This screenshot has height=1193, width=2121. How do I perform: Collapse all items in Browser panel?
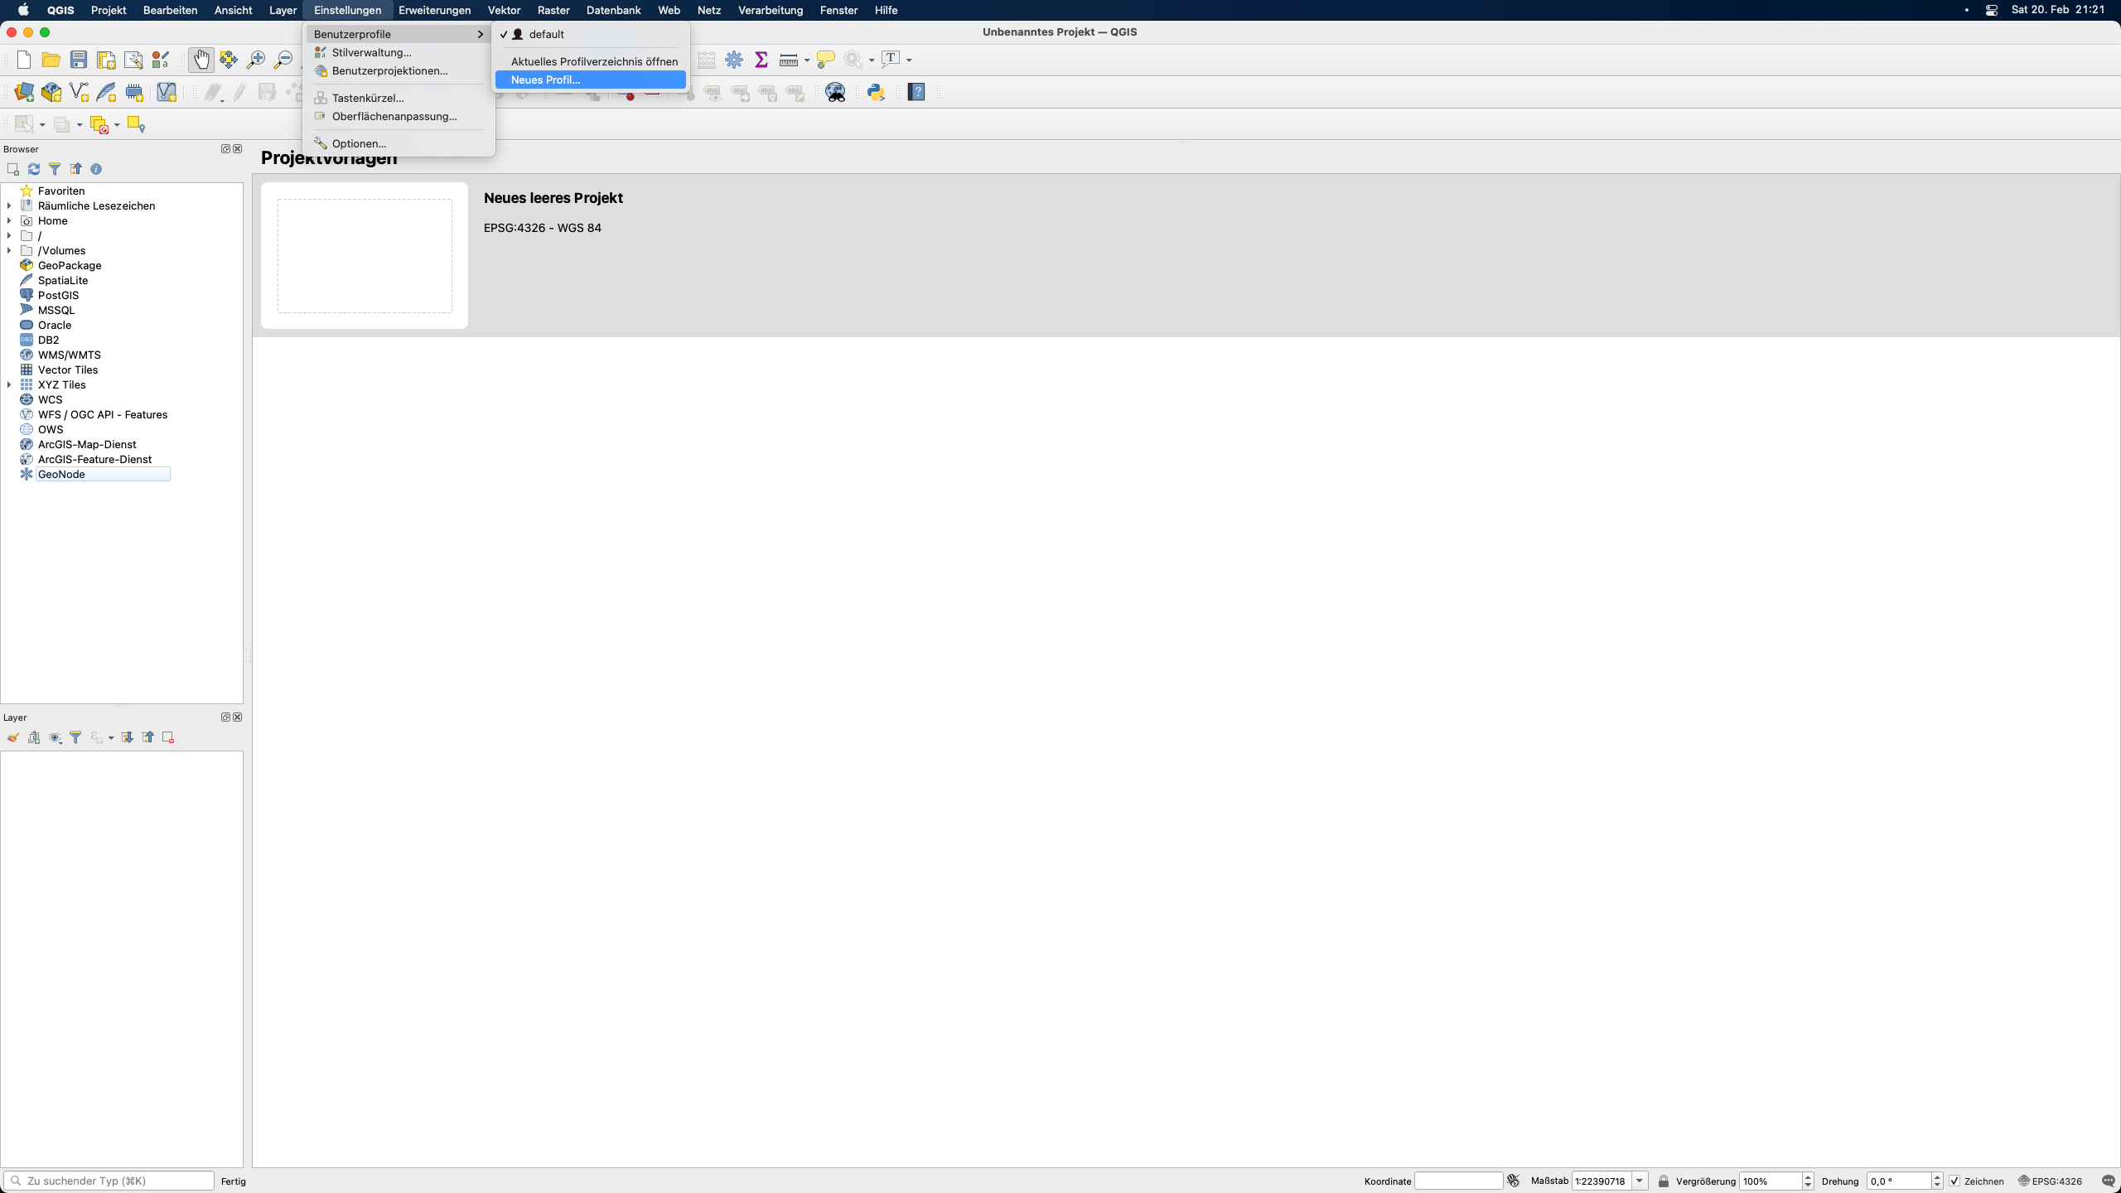(x=75, y=169)
